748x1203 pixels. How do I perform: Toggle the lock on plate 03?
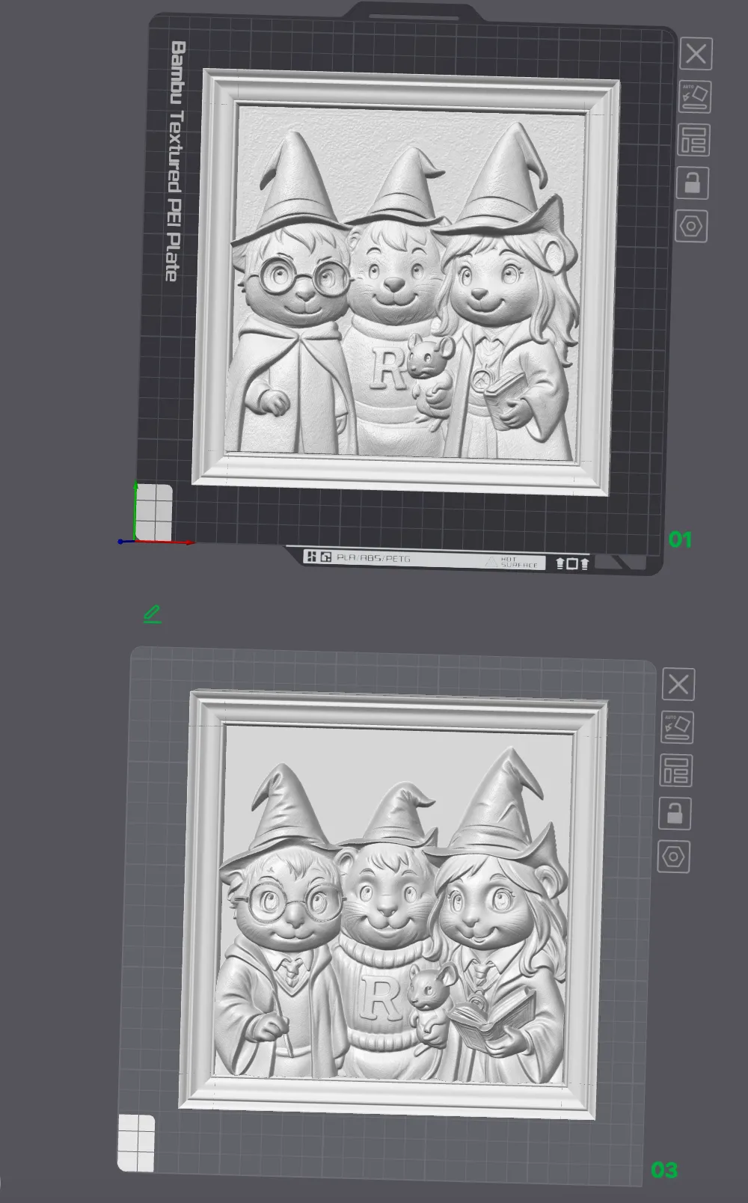pos(675,813)
